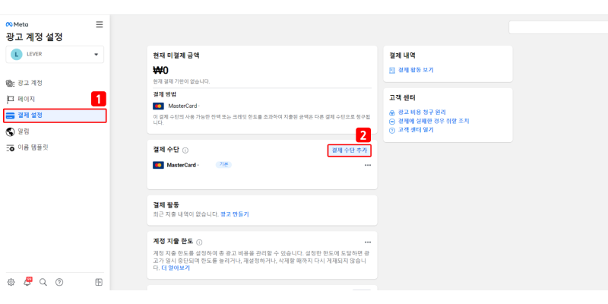Screen dimensions: 608x304
Task: Click 결제 수단 추가 button
Action: point(350,150)
